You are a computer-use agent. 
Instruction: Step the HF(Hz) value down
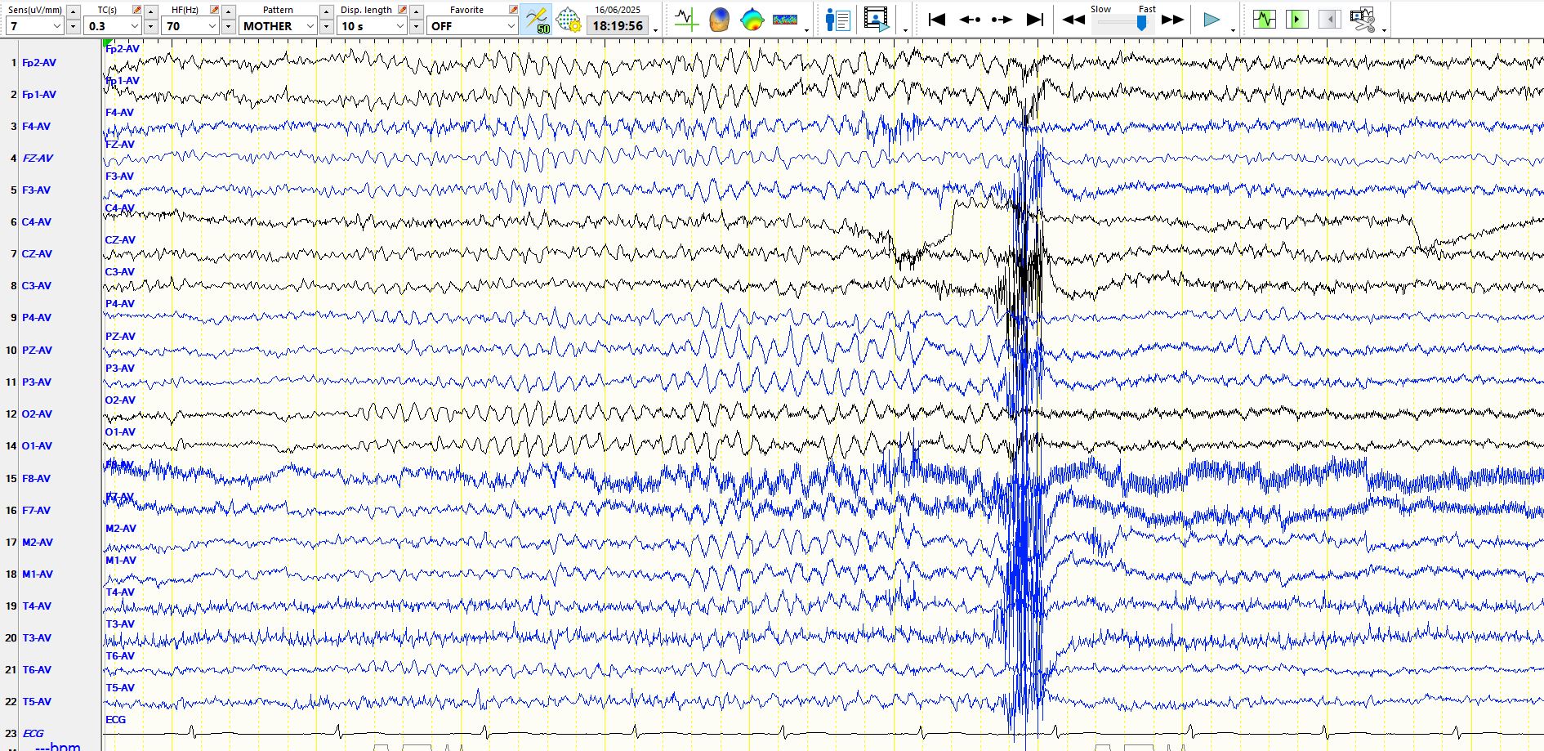click(228, 26)
